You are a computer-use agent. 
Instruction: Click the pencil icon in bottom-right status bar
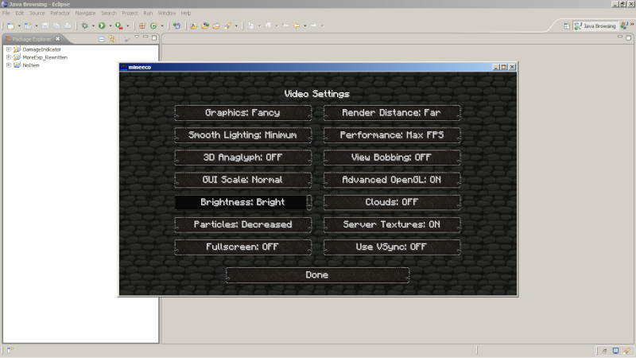point(626,351)
